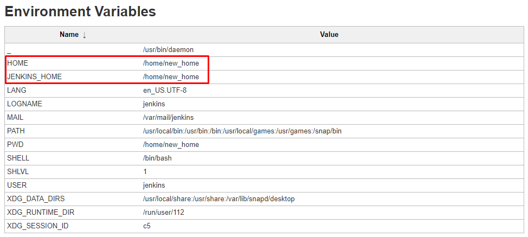Click the SHLVL variable name
Viewport: 528px width, 237px height.
pos(18,172)
